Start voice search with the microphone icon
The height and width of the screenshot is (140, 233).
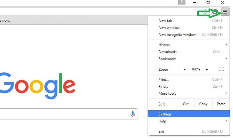click(x=132, y=114)
